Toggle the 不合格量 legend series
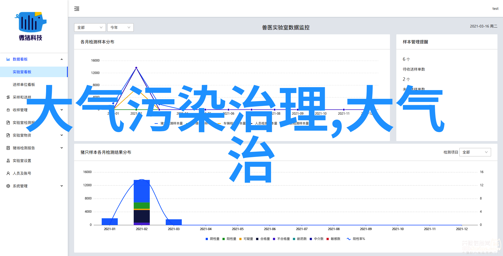 point(281,239)
